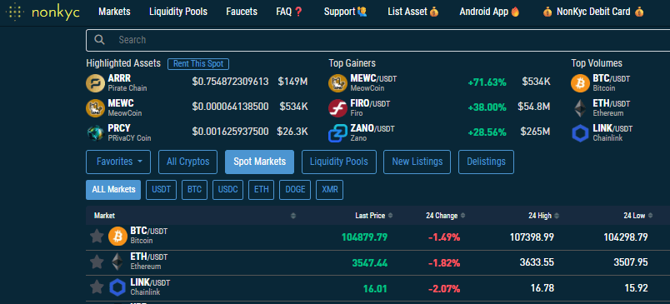670x304 pixels.
Task: Open the Faucets menu item
Action: tap(242, 12)
